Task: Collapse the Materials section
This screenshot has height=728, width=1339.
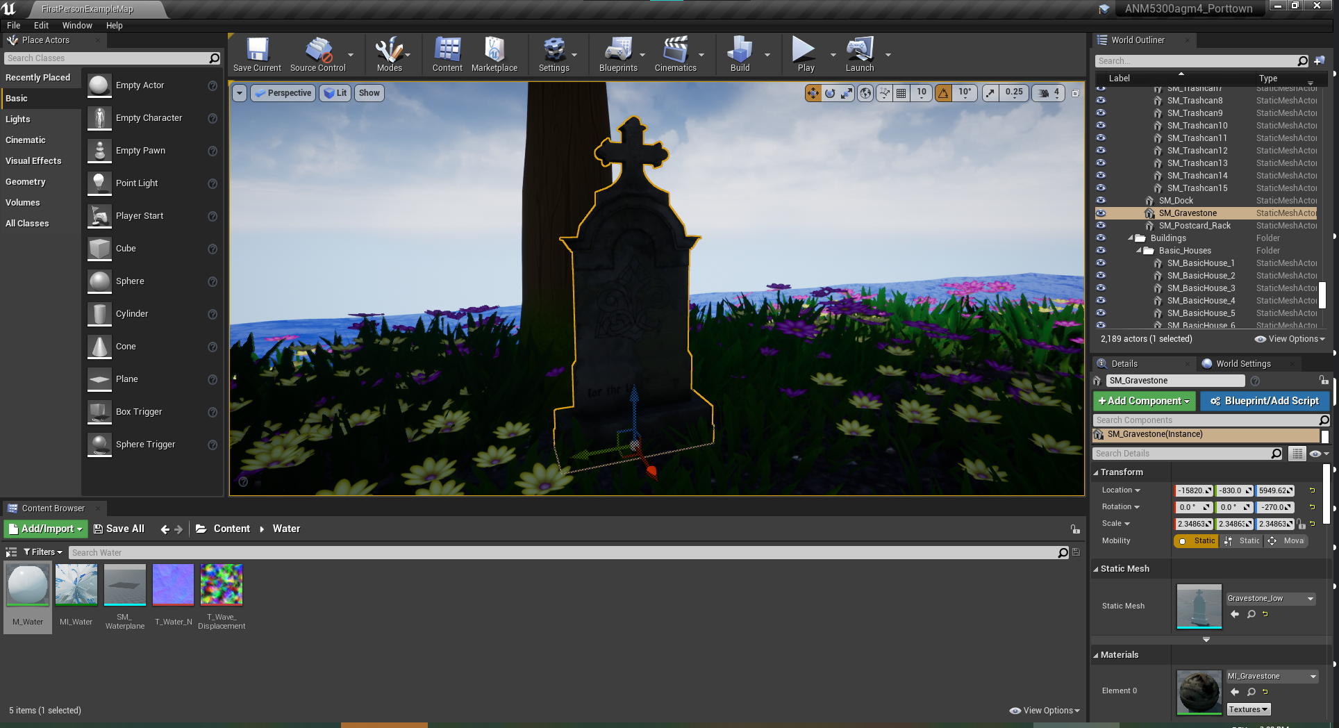Action: coord(1096,655)
